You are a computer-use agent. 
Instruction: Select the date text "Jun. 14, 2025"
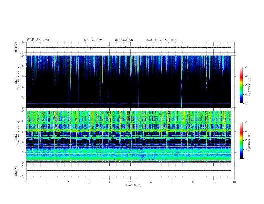pyautogui.click(x=93, y=40)
